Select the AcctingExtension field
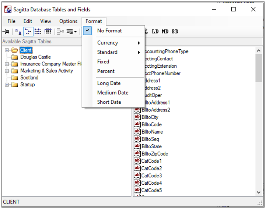Screen dimensions: 266x209 point(161,66)
